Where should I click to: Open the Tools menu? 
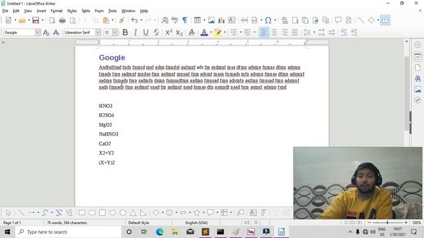pos(113,11)
